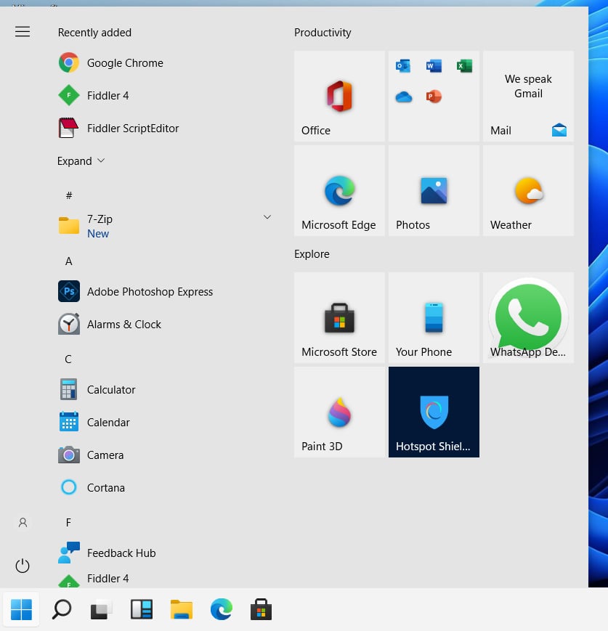608x631 pixels.
Task: Click the taskbar Search icon
Action: (62, 609)
